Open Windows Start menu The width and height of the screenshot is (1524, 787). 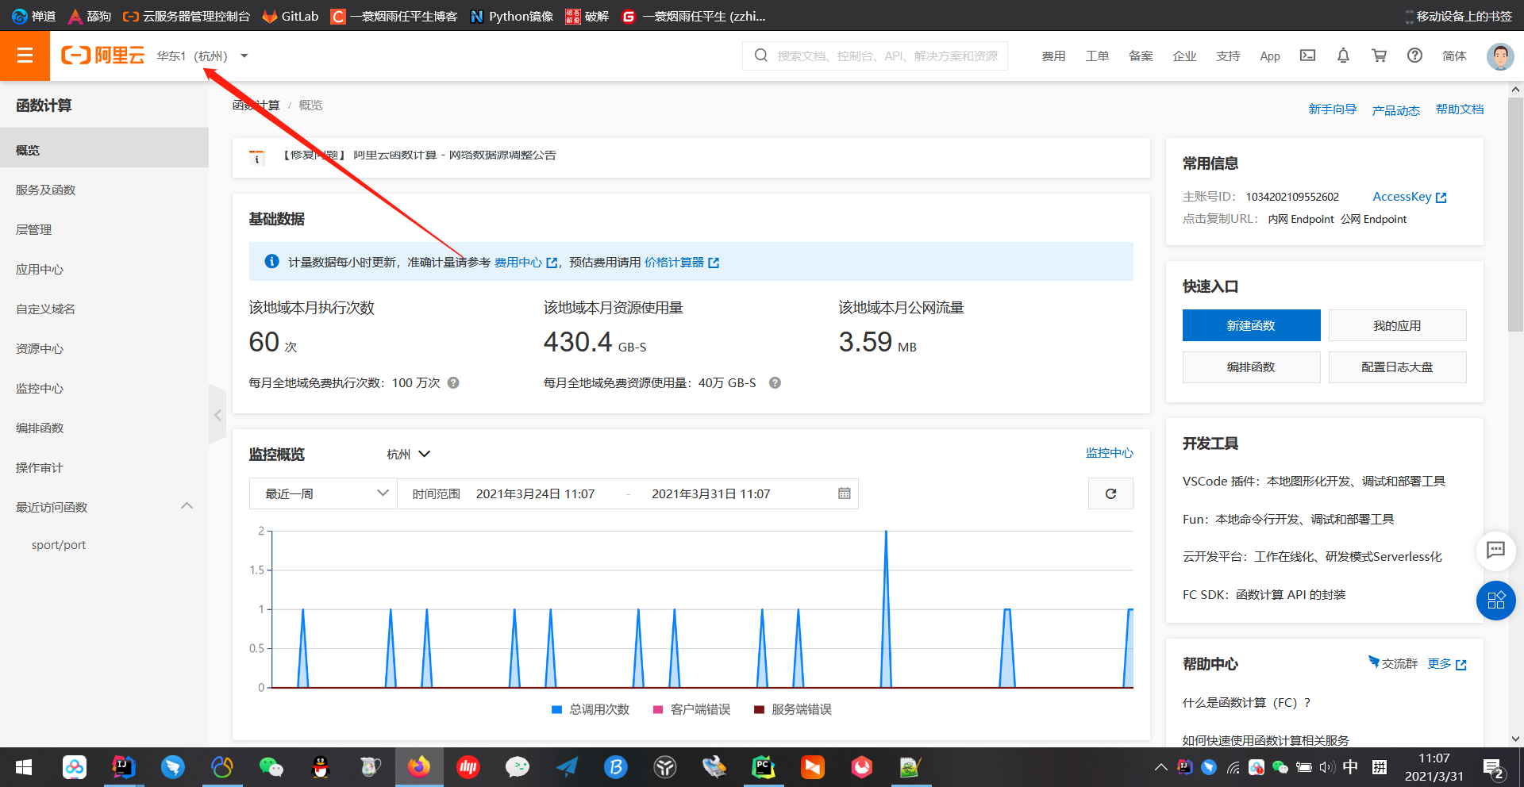pos(24,767)
